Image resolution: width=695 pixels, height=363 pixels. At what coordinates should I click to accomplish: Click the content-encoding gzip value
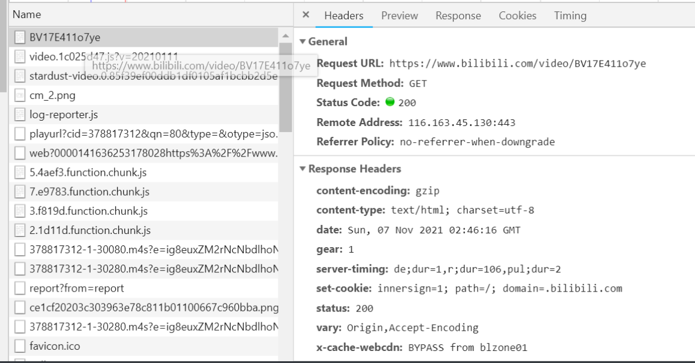coord(427,191)
